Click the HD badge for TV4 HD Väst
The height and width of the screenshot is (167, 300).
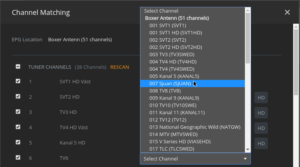pyautogui.click(x=261, y=128)
